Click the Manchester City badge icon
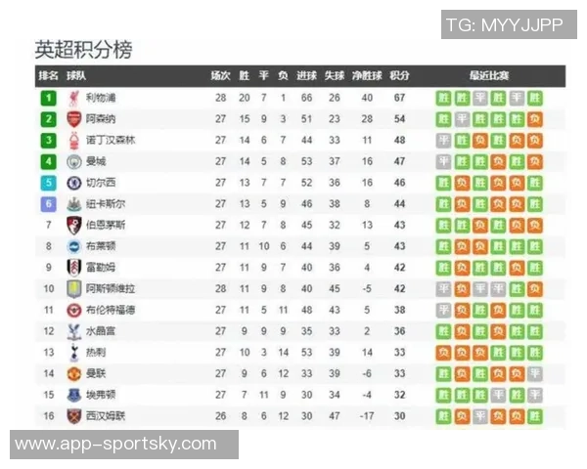This screenshot has height=469, width=587. coord(74,161)
